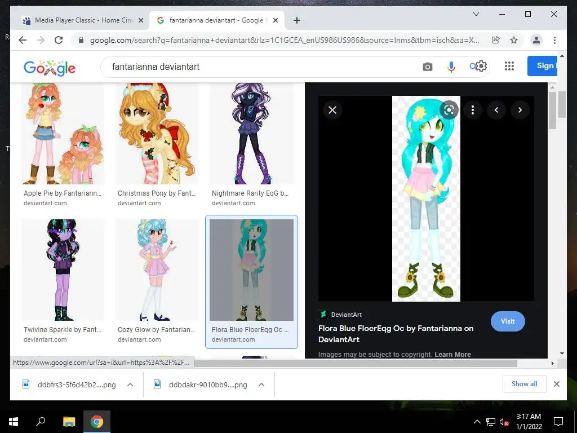Image resolution: width=577 pixels, height=433 pixels.
Task: Open Windows taskbar search
Action: pyautogui.click(x=41, y=422)
